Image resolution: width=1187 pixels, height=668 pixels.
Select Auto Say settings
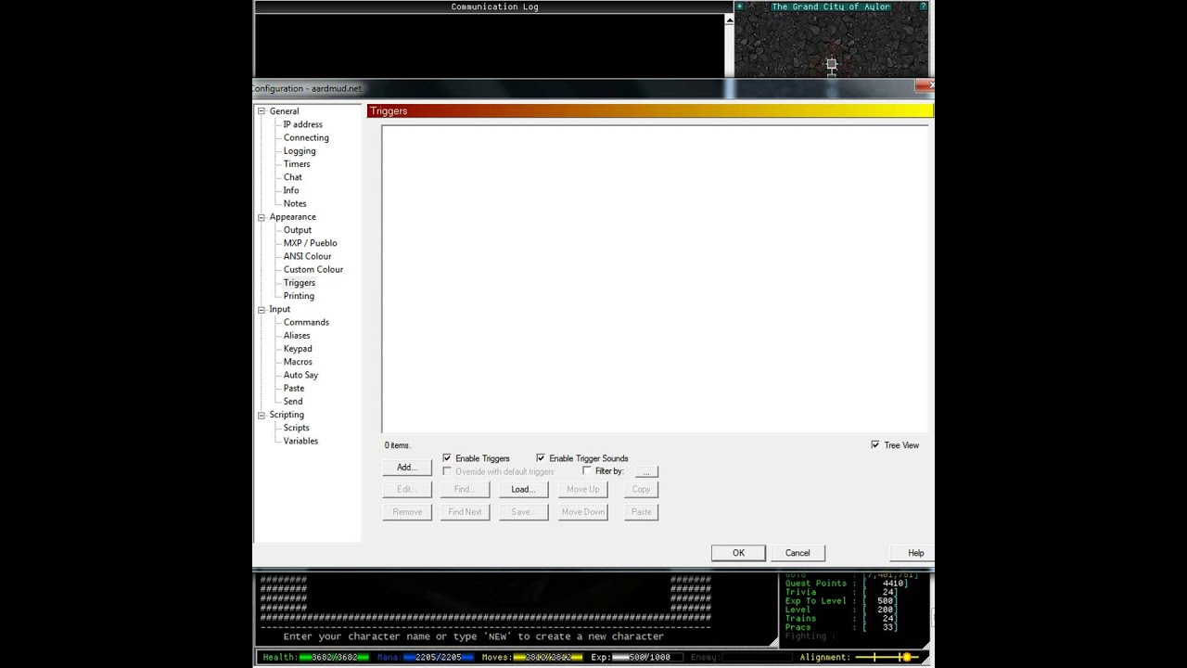click(300, 375)
